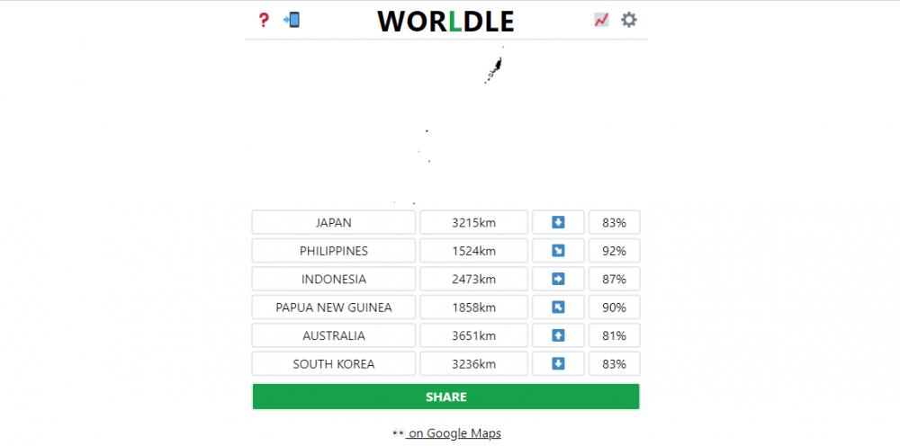Click the down arrow in Japan row
The image size is (900, 446).
[x=558, y=222]
